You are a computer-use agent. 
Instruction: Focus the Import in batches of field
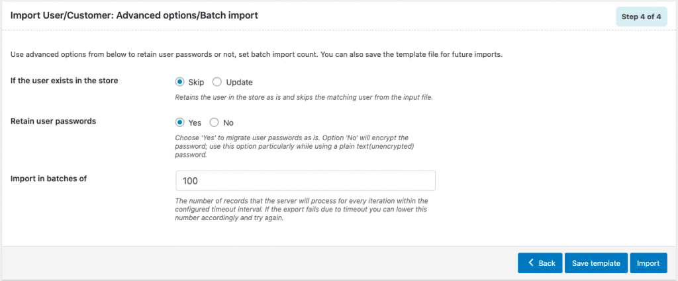click(x=305, y=181)
